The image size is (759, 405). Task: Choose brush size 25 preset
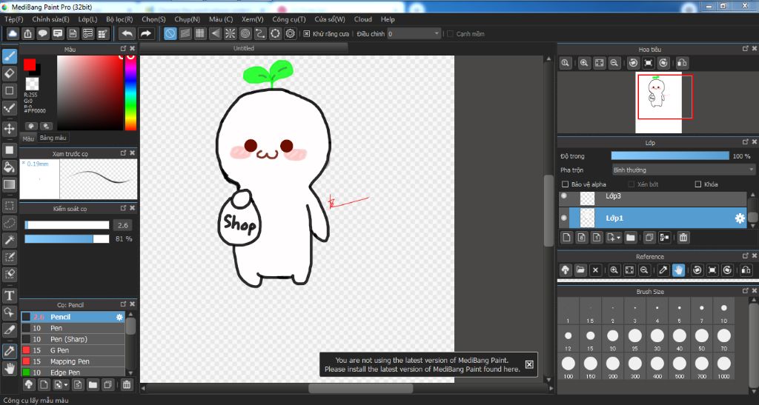click(x=635, y=339)
